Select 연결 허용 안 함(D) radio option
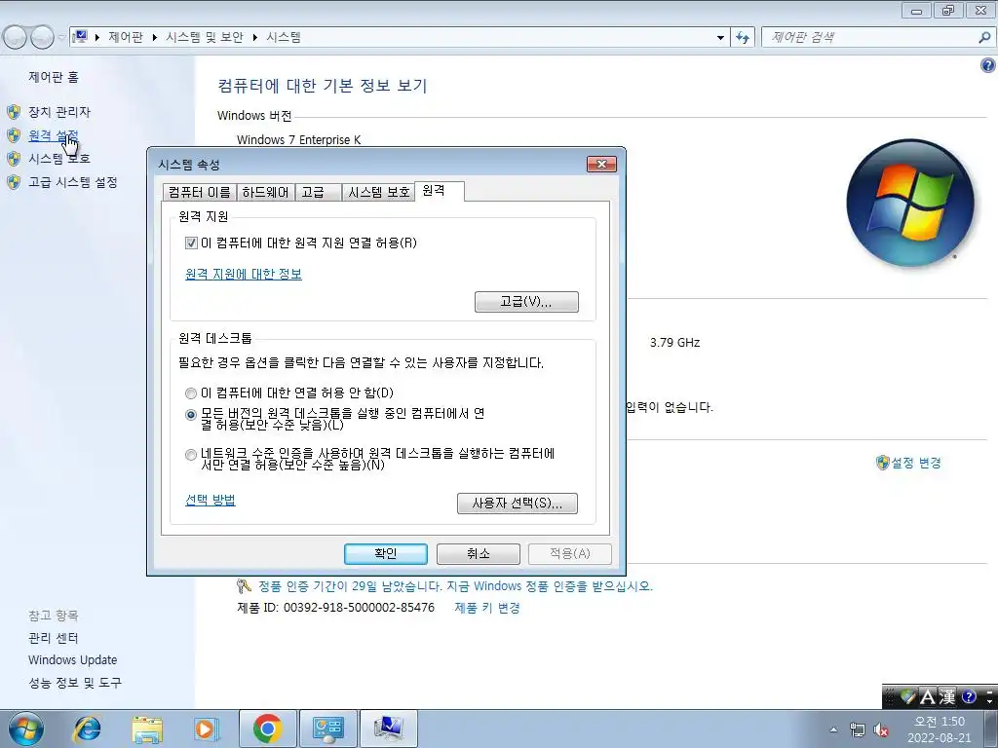Viewport: 998px width, 748px height. click(190, 393)
